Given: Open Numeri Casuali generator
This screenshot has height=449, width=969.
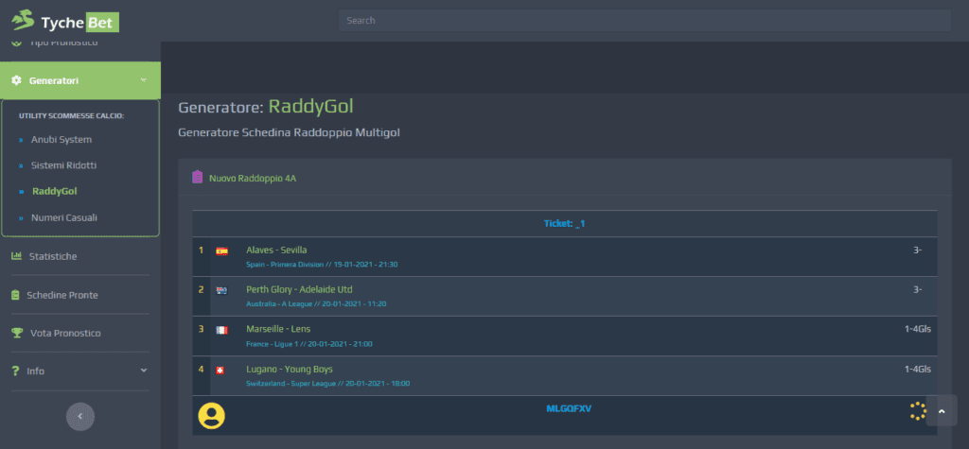Looking at the screenshot, I should (x=63, y=217).
